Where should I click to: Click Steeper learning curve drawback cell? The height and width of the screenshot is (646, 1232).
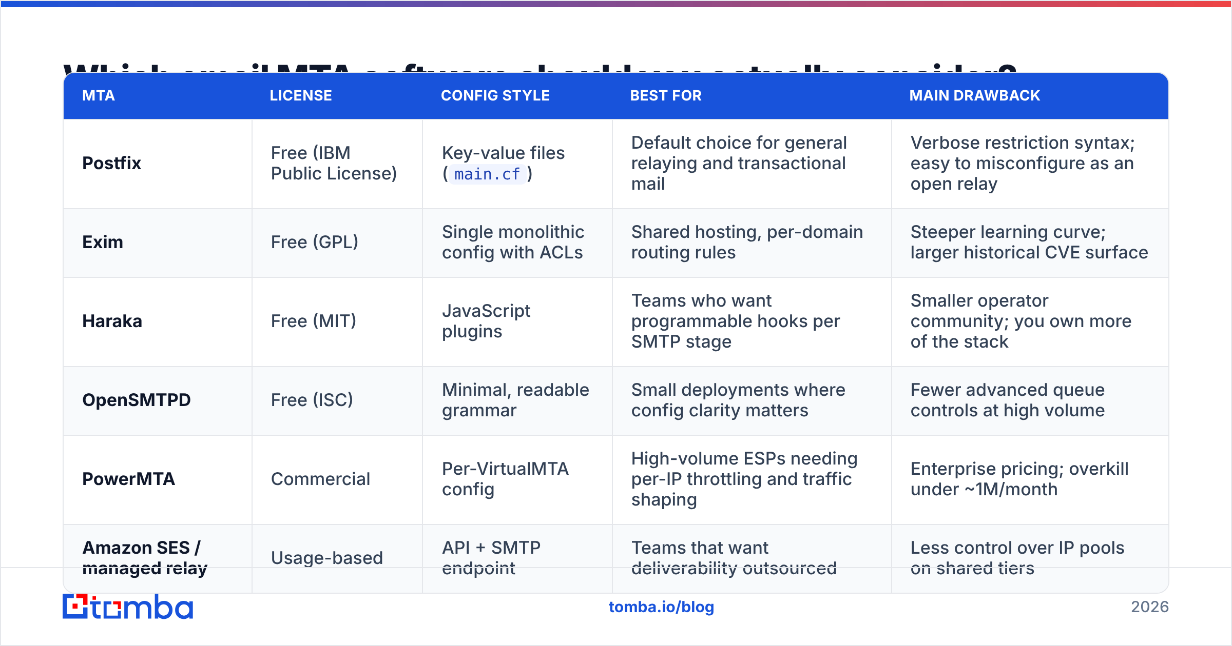coord(1029,242)
